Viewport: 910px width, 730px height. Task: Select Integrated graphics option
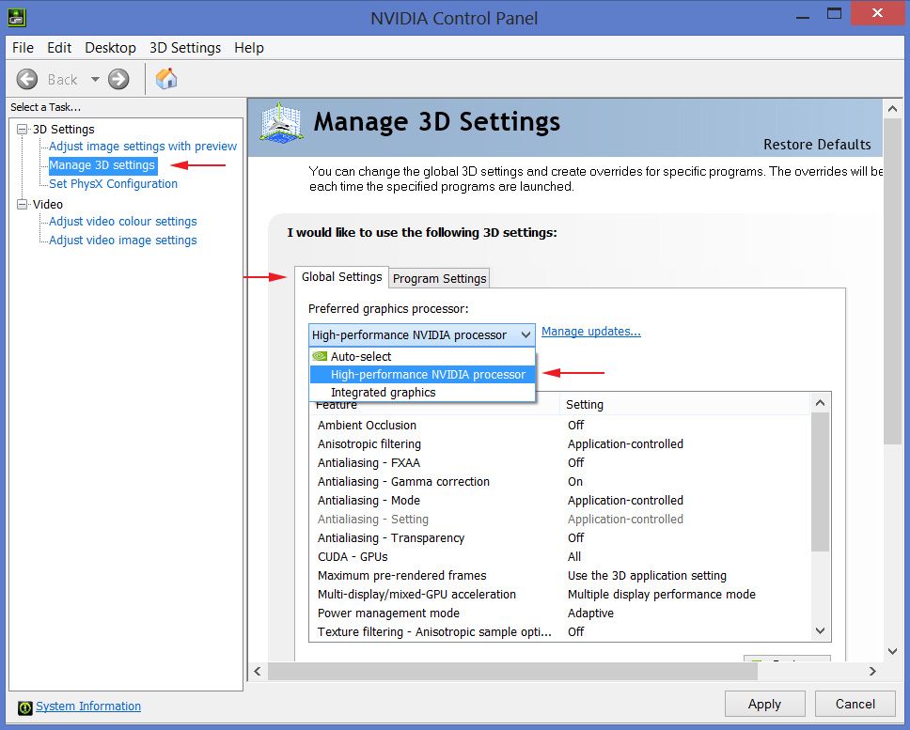(383, 393)
